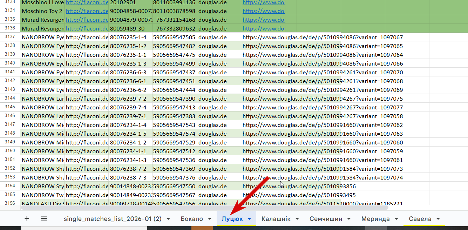
Task: Select the NANOBROW Sha cell in row 3152
Action: pyautogui.click(x=42, y=169)
